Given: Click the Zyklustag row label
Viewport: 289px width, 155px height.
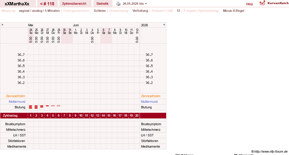Looking at the screenshot, I should click(10, 116).
